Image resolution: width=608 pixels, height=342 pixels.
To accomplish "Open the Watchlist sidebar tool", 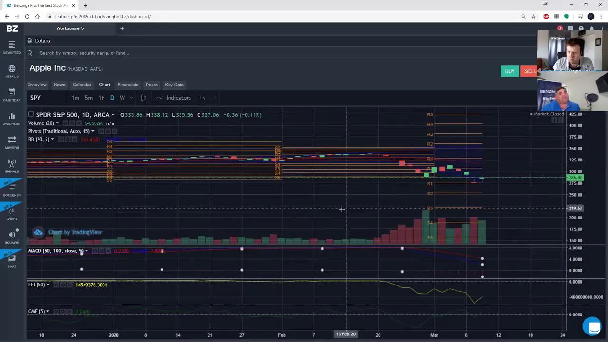I will coord(12,119).
